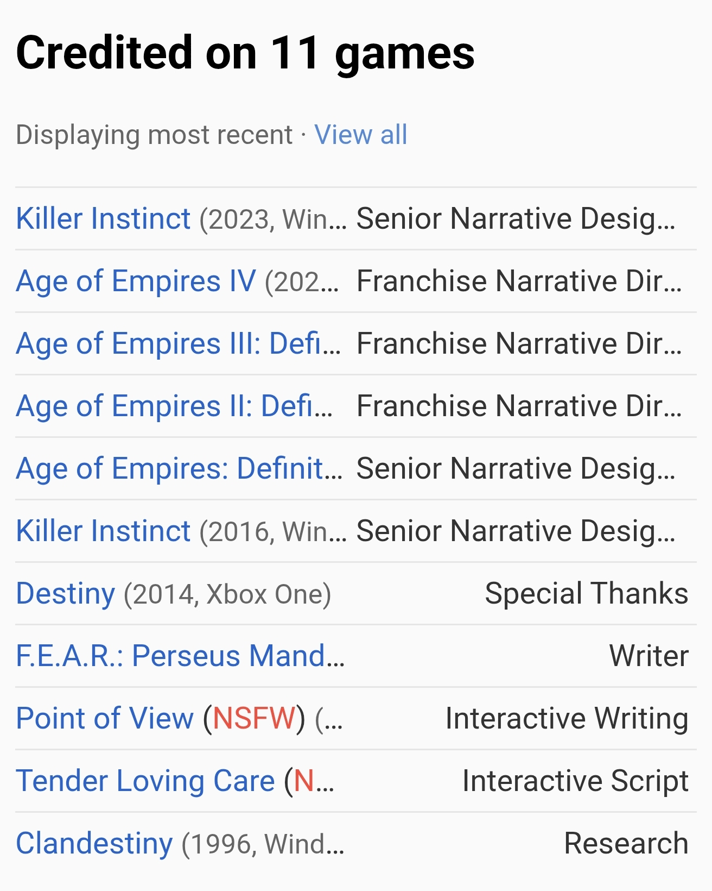This screenshot has width=712, height=891.
Task: Open the Destiny game link
Action: (x=66, y=594)
